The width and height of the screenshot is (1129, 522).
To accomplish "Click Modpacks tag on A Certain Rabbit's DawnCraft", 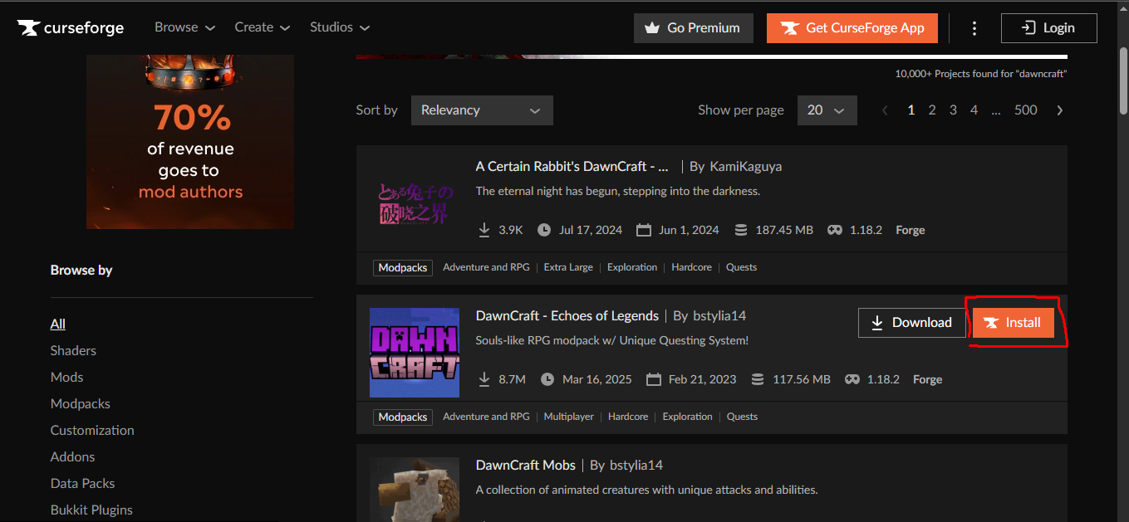I will click(x=403, y=267).
